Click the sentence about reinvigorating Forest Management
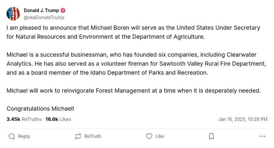The width and height of the screenshot is (274, 148). (133, 90)
